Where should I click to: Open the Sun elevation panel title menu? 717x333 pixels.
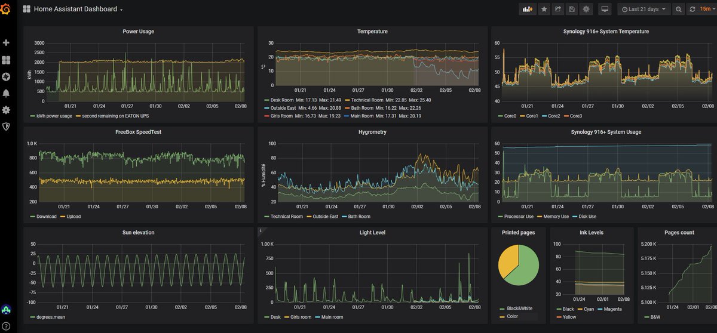click(x=138, y=232)
